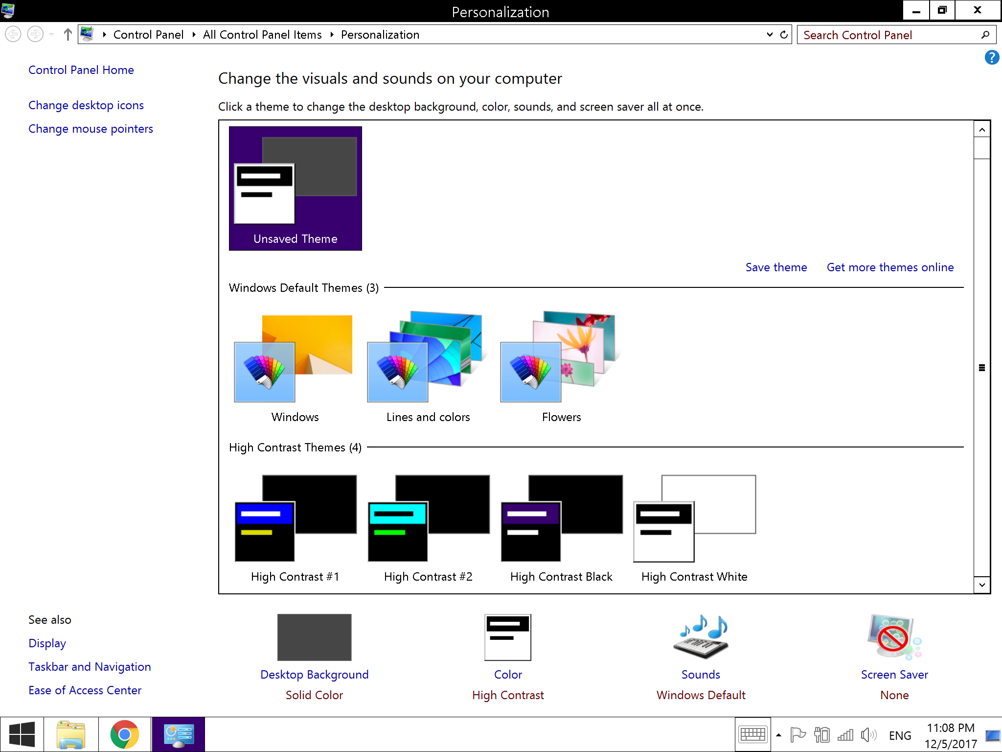1002x752 pixels.
Task: Expand the address bar history dropdown
Action: [x=770, y=35]
